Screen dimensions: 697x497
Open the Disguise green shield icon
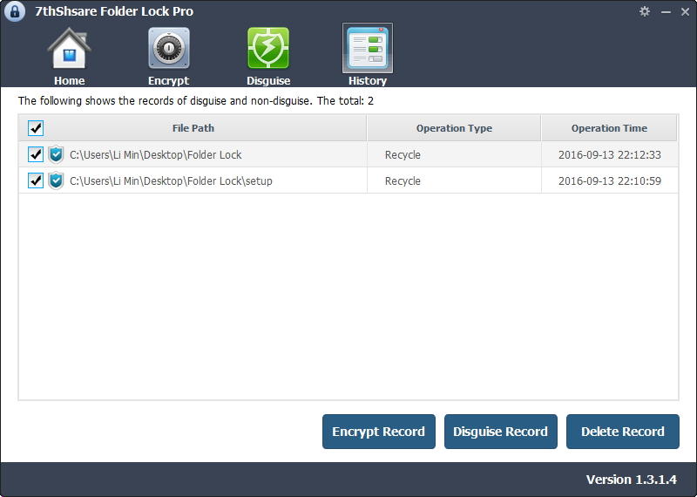click(268, 48)
